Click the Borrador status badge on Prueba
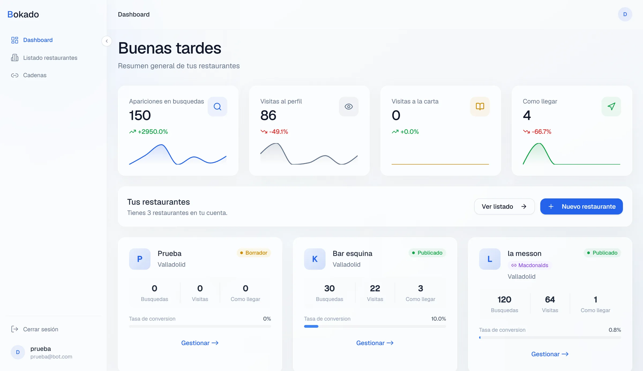This screenshot has height=371, width=643. tap(254, 253)
